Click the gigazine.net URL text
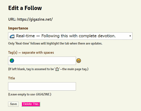The image size is (141, 111). pyautogui.click(x=35, y=19)
